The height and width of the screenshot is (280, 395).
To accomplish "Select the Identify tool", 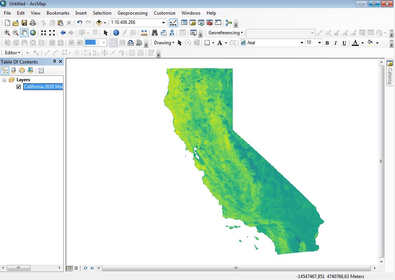I will click(x=116, y=33).
